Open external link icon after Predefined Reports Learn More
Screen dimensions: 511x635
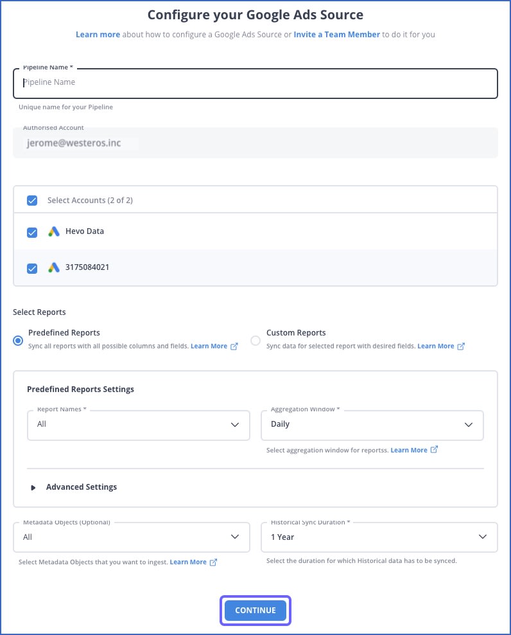click(234, 346)
